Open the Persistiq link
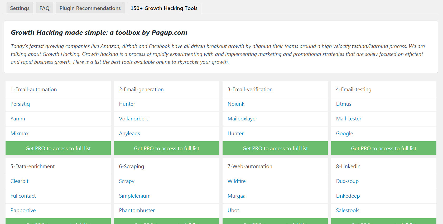 20,104
